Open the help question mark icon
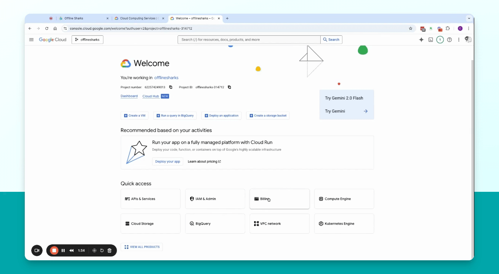 (449, 40)
